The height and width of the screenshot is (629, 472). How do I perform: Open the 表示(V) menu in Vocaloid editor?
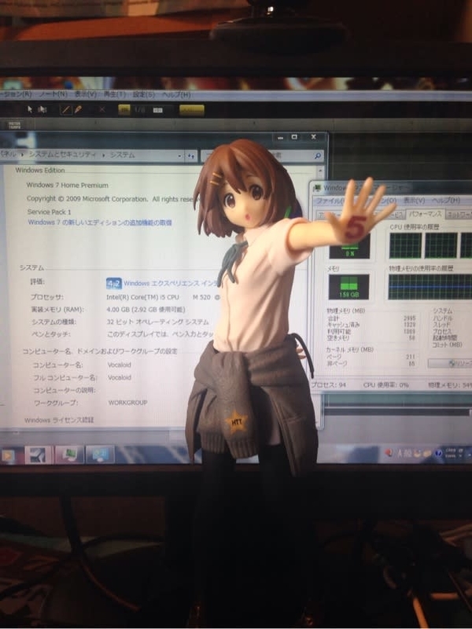tap(86, 94)
